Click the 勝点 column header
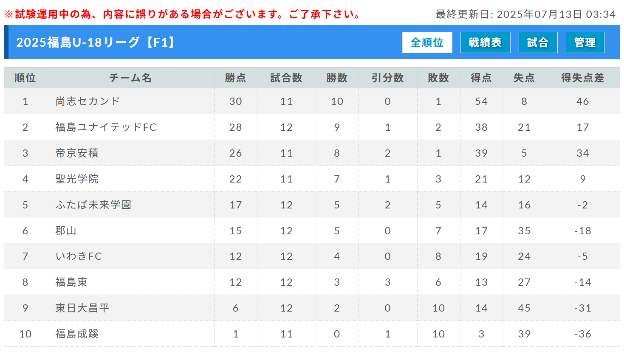This screenshot has height=357, width=624. (236, 78)
